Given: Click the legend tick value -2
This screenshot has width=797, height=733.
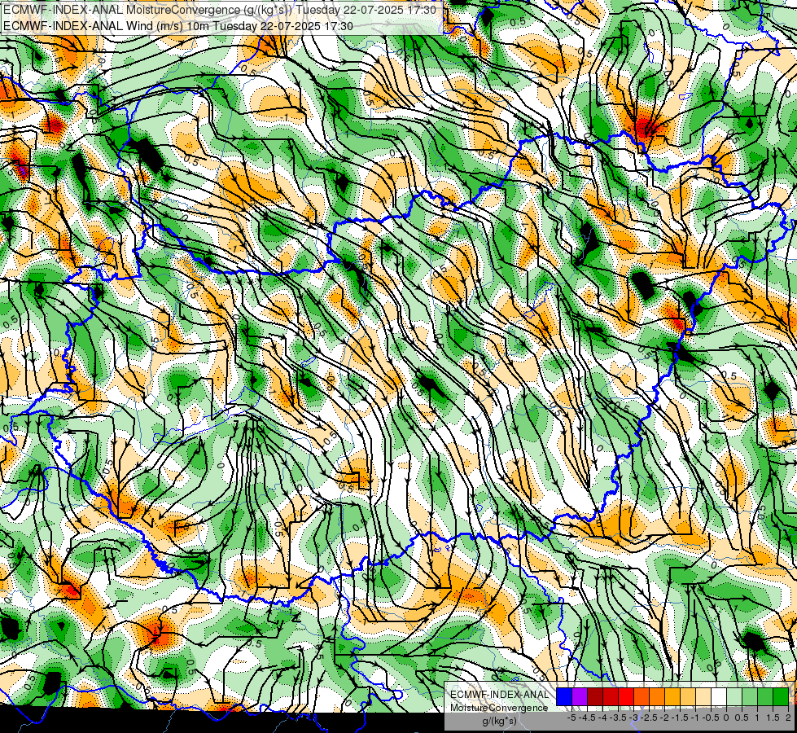Looking at the screenshot, I should point(665,718).
